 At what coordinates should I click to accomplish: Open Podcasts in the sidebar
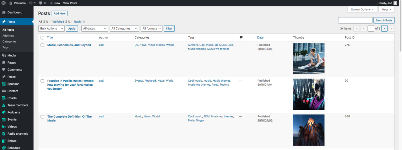click(14, 112)
